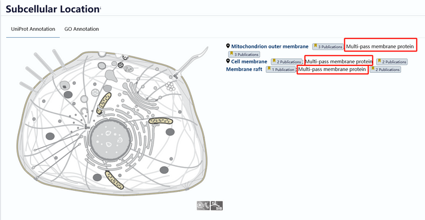Click the SIB logo below the cell
Viewport: 425px width, 220px height.
coord(216,205)
